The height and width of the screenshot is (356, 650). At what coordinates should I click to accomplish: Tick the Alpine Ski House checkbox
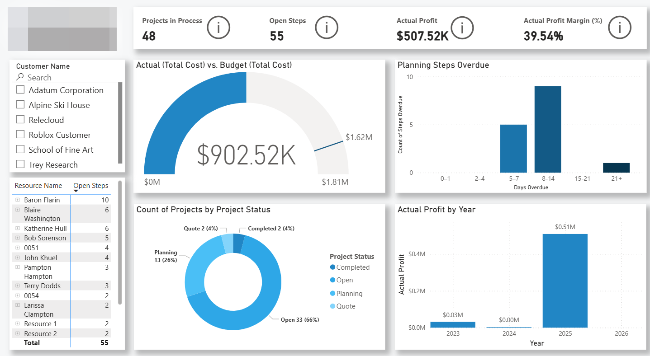(20, 105)
